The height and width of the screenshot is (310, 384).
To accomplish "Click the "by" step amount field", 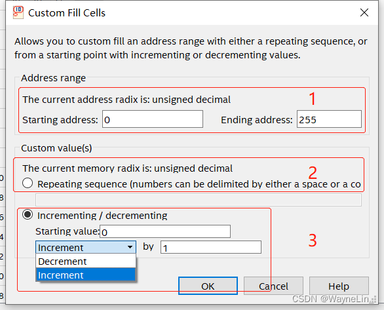I will (x=211, y=247).
